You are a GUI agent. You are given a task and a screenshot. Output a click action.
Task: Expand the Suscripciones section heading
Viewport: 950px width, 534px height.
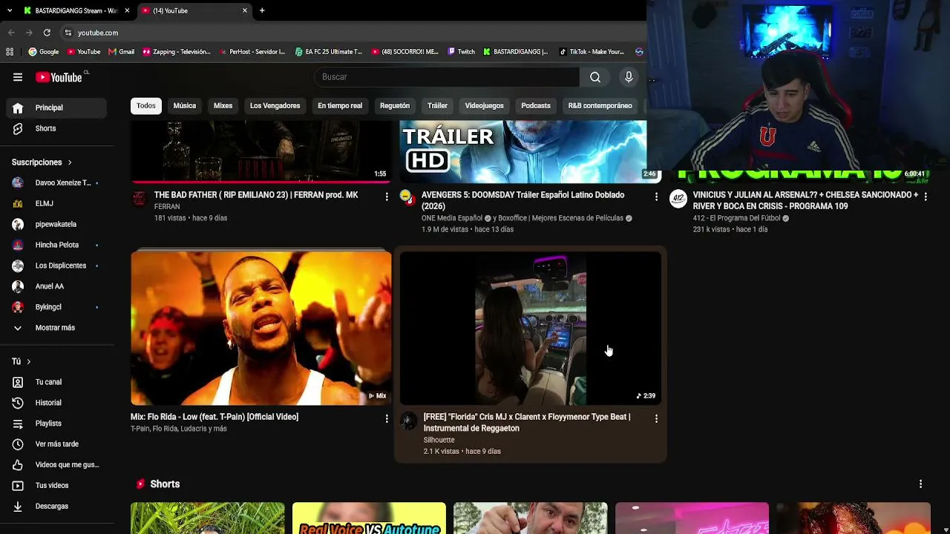click(42, 162)
